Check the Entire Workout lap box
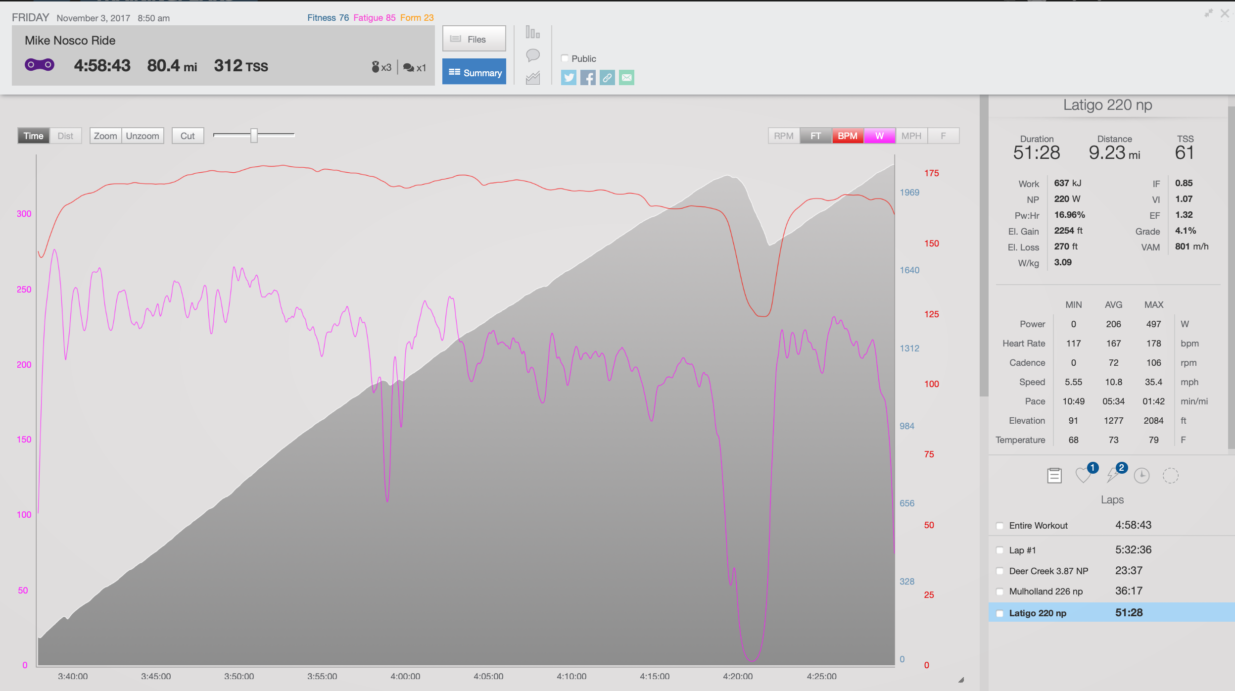This screenshot has width=1235, height=691. click(1000, 526)
